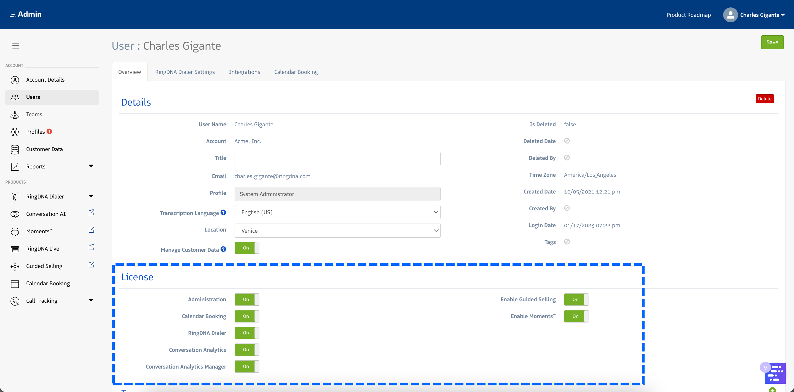Follow the Acme, Inc. account link
The width and height of the screenshot is (794, 392).
pyautogui.click(x=248, y=141)
